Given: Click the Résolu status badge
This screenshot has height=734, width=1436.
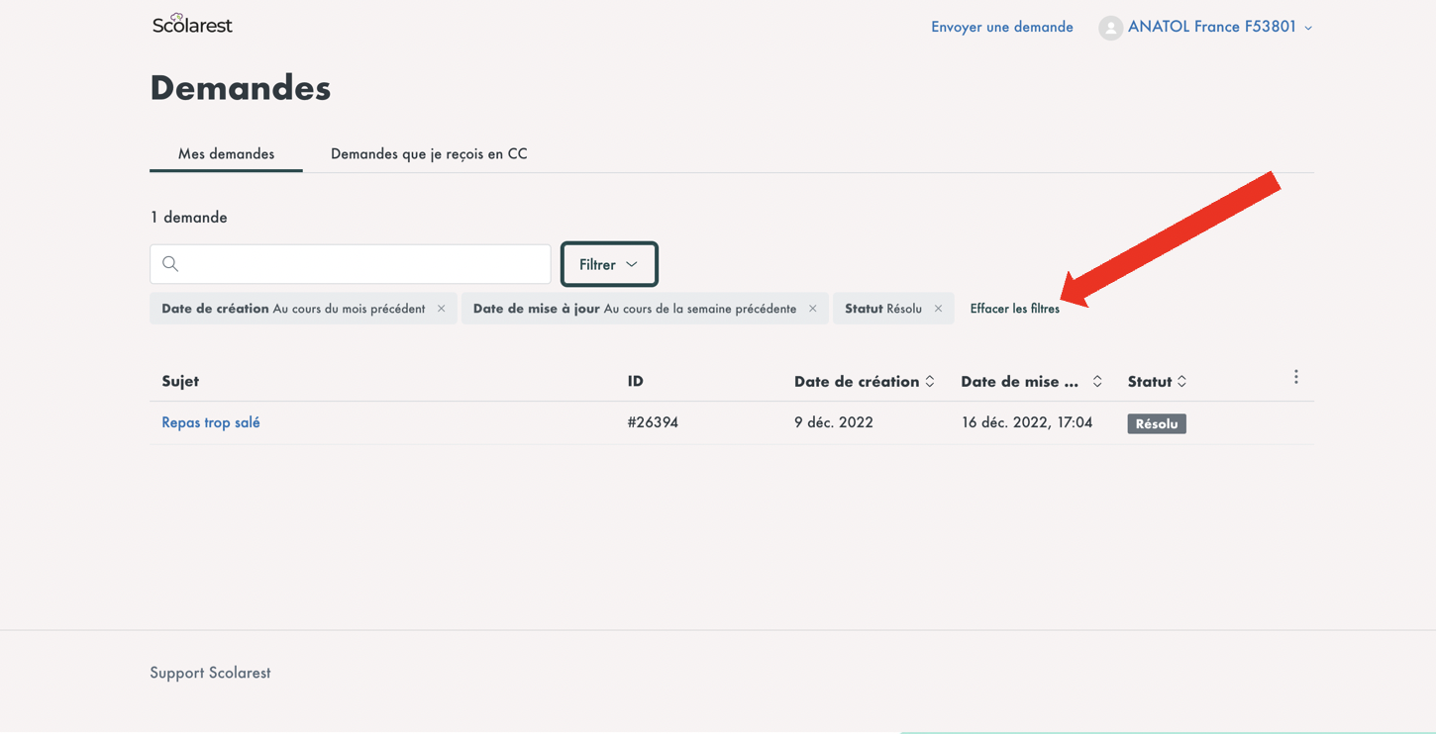Looking at the screenshot, I should click(1156, 423).
